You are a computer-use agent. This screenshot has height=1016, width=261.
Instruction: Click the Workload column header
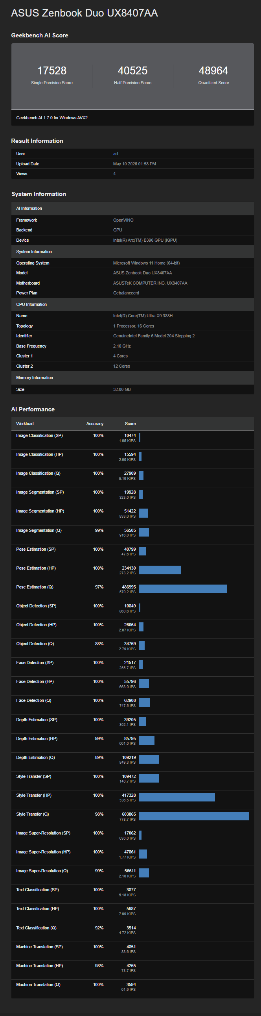pos(25,424)
